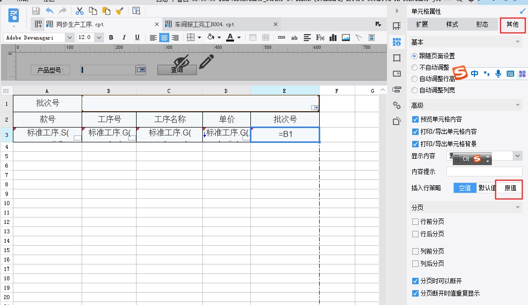The height and width of the screenshot is (305, 528).
Task: Insert a chart from the toolbar
Action: [333, 38]
